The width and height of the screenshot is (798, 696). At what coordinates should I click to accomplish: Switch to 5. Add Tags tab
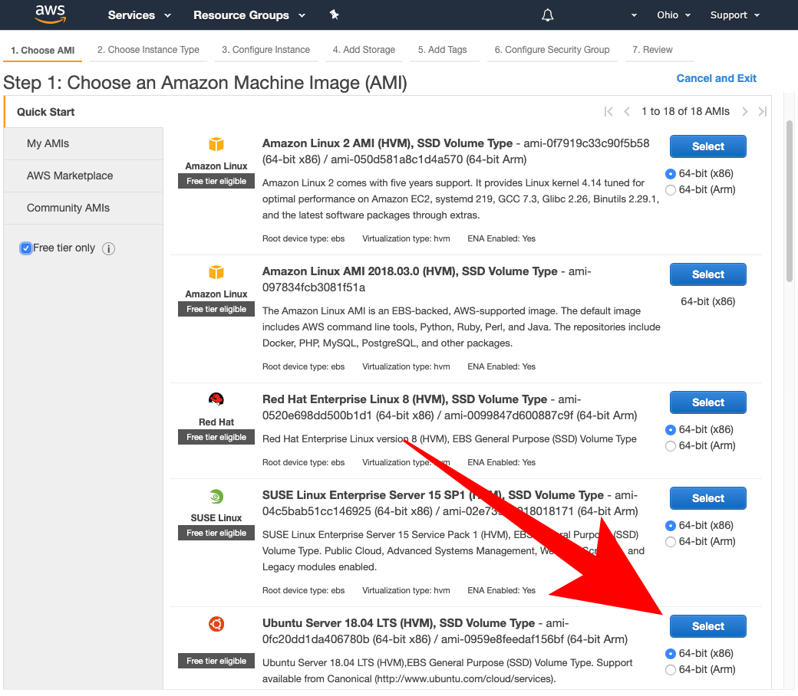[442, 50]
